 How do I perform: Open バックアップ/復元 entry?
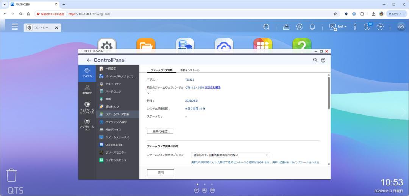(x=118, y=122)
